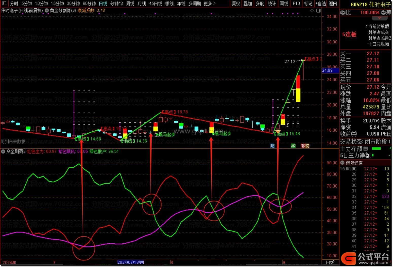This screenshot has width=393, height=267.
Task: Switch to 月线 monthly chart
Action: (x=142, y=4)
